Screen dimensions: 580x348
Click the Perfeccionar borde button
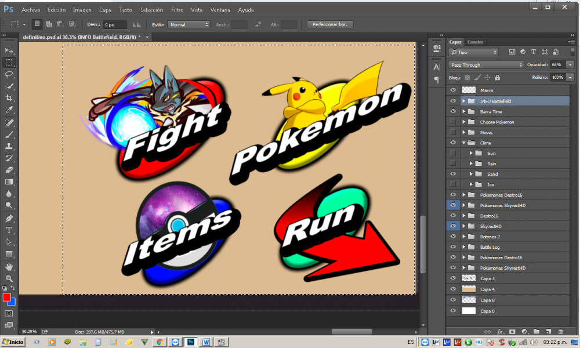(x=330, y=24)
